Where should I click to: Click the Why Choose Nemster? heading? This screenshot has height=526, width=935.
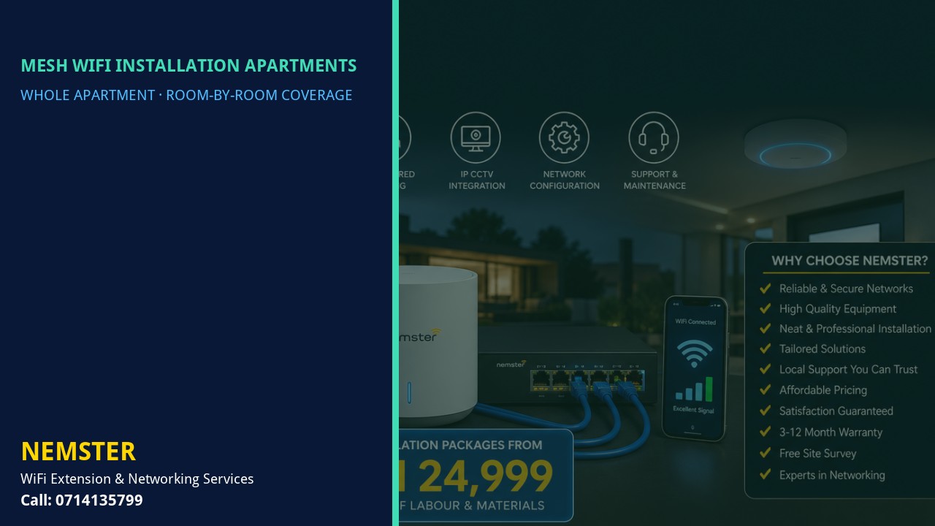(850, 261)
